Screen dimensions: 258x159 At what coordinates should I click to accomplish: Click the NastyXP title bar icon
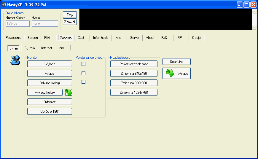[4, 5]
